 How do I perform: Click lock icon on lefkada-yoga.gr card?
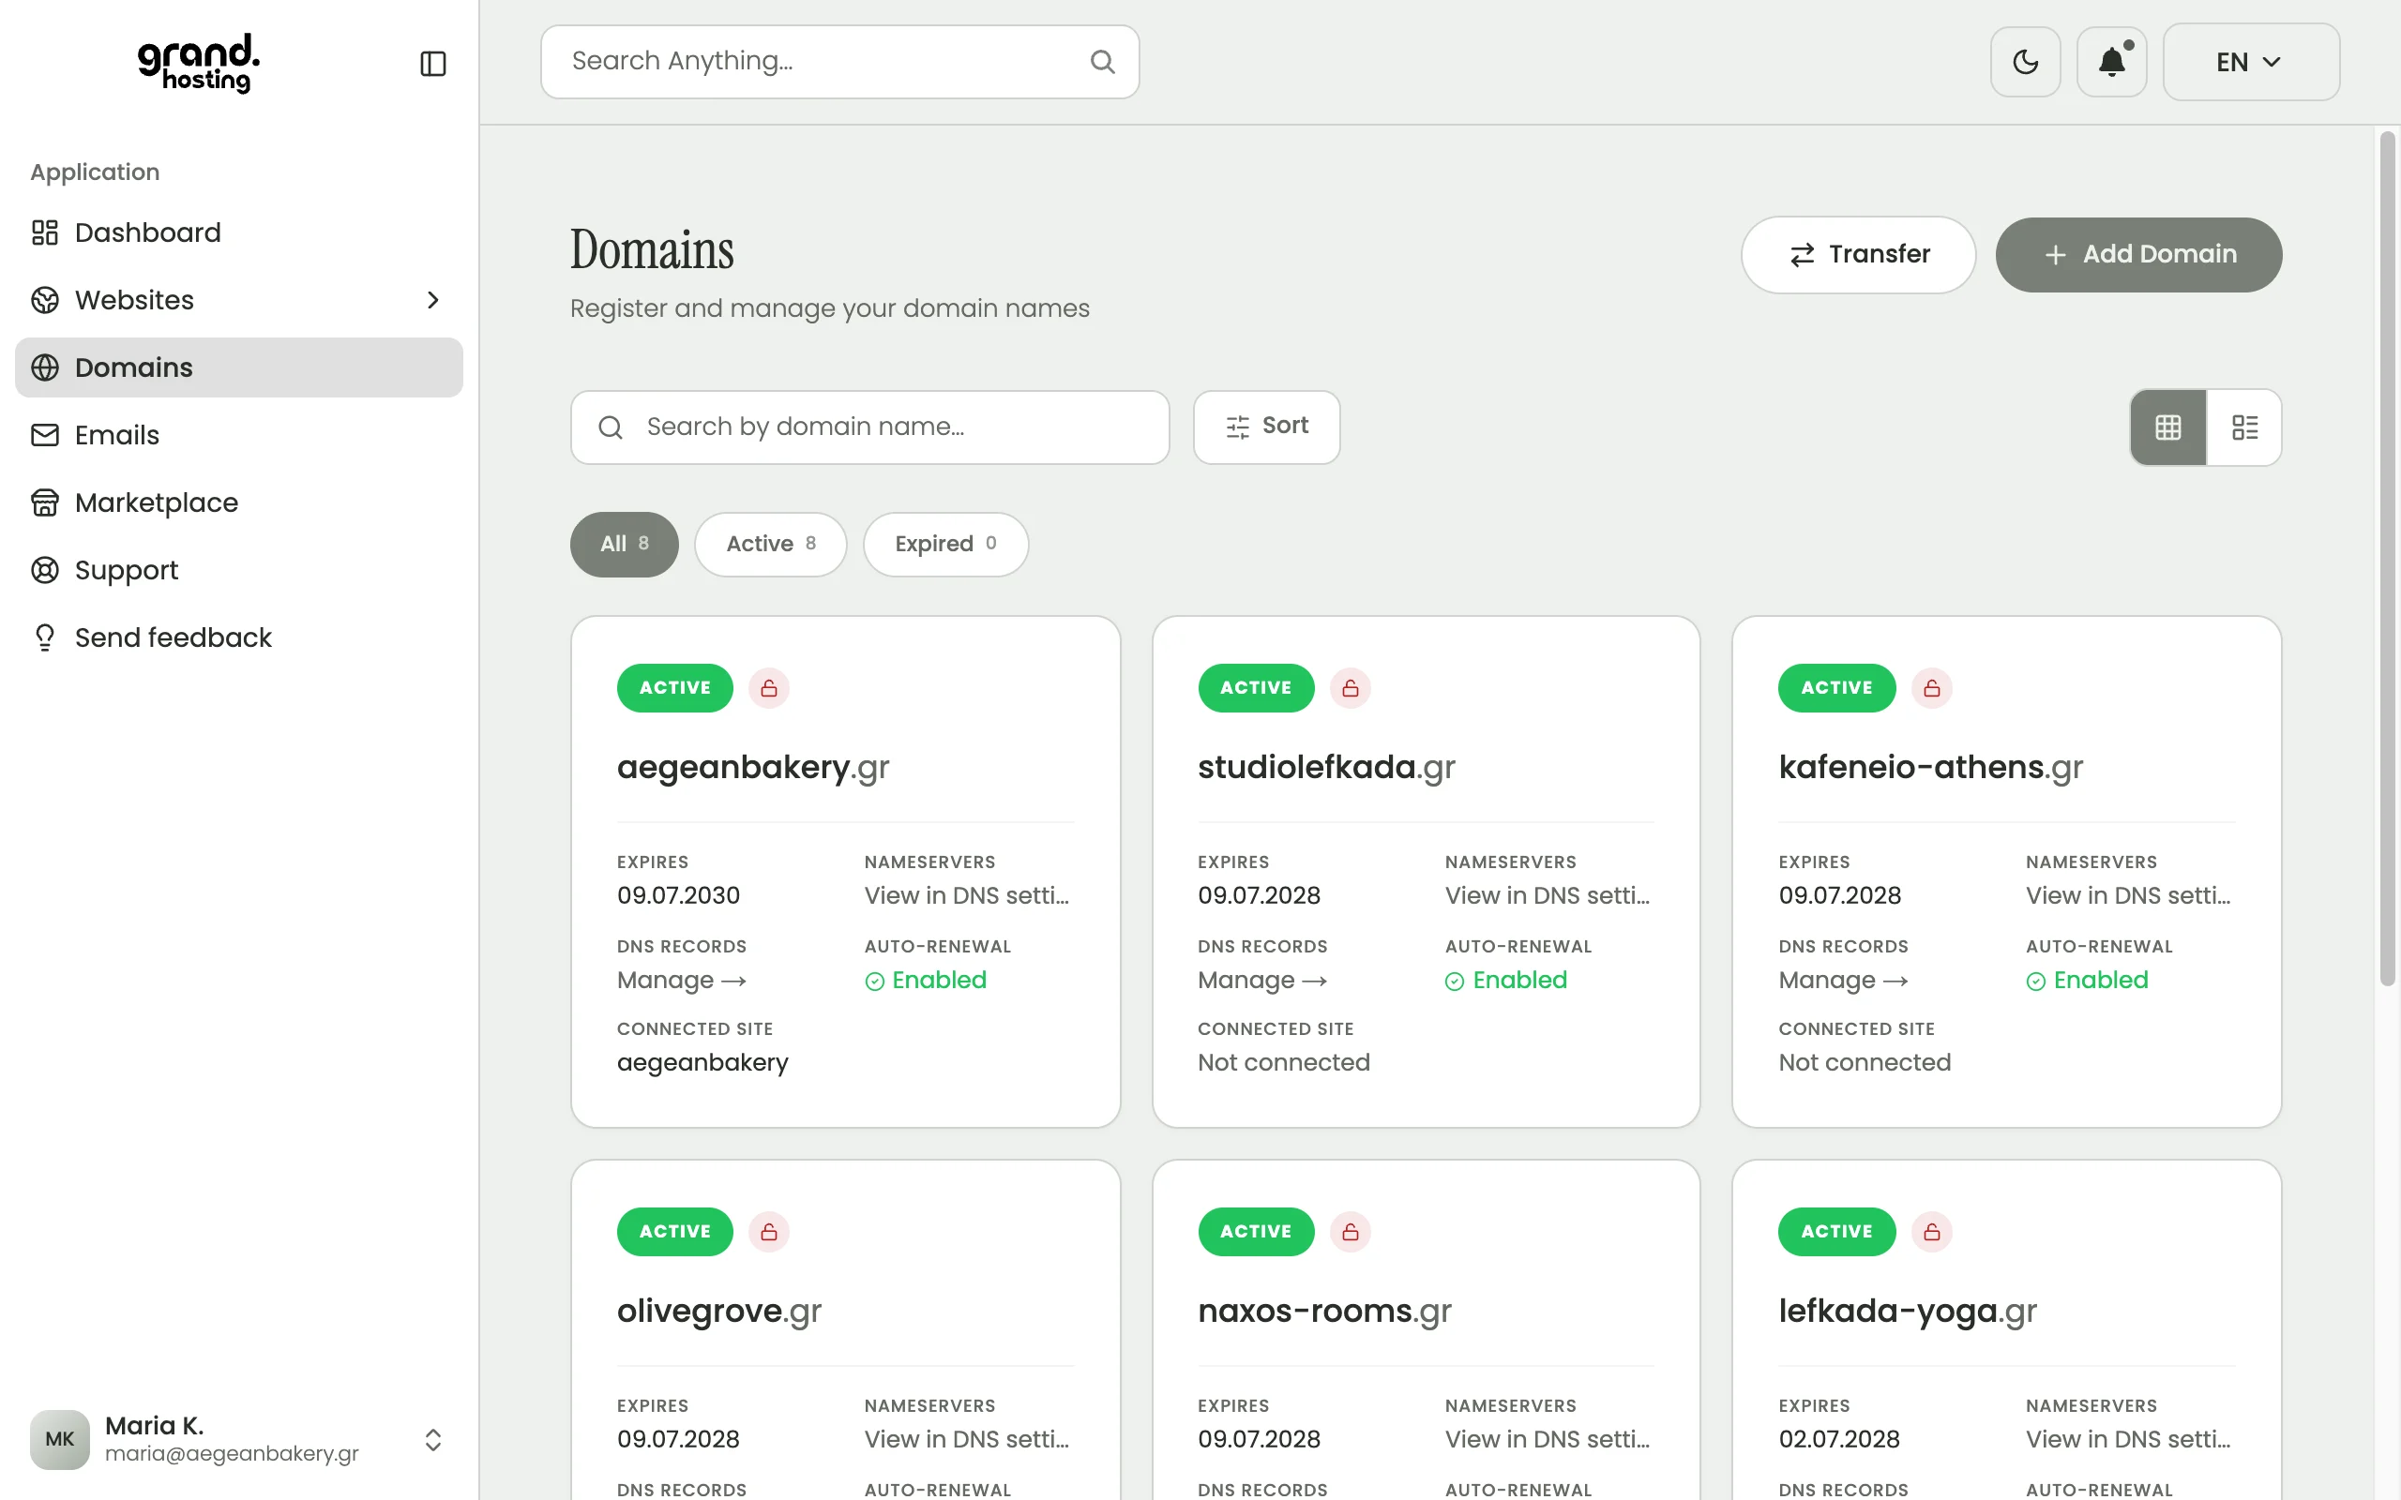click(1932, 1231)
